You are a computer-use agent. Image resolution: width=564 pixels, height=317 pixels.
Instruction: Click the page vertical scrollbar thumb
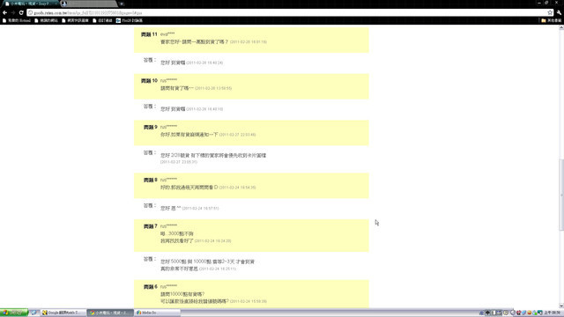click(561, 195)
